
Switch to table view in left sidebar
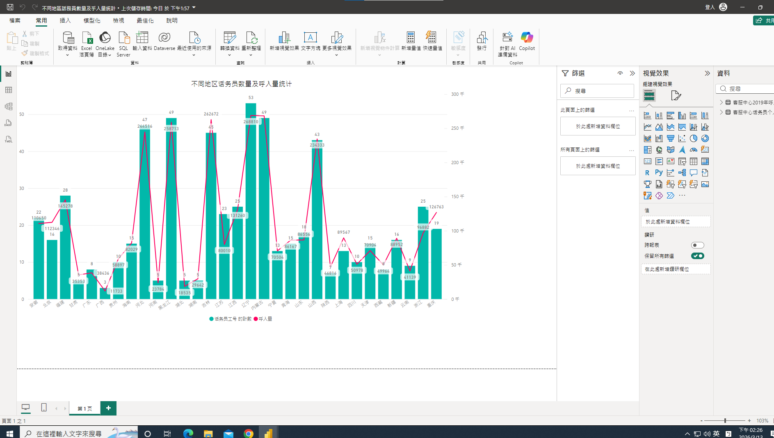(9, 90)
